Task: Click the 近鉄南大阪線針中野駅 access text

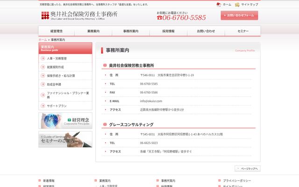Action: pos(162,110)
